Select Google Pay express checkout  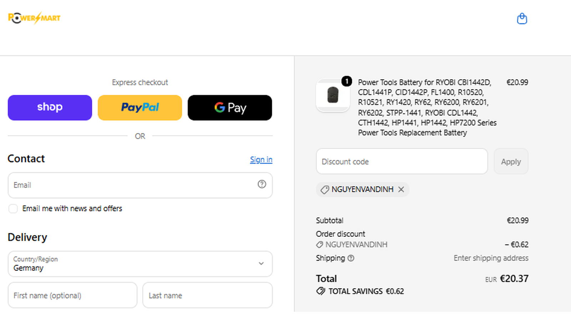(x=230, y=108)
